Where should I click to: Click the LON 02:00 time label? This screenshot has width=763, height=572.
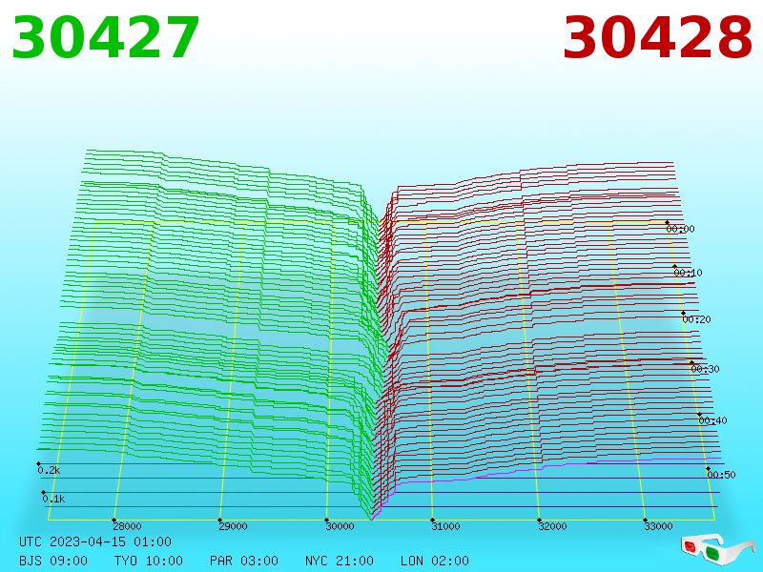click(x=435, y=561)
